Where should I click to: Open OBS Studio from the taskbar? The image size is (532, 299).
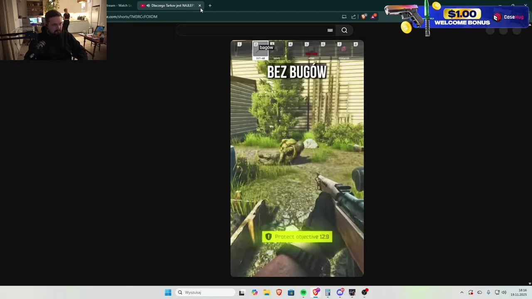(365, 292)
